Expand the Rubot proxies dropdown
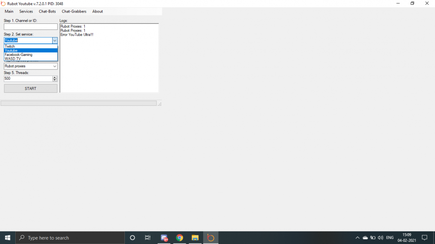The image size is (435, 244). [54, 66]
